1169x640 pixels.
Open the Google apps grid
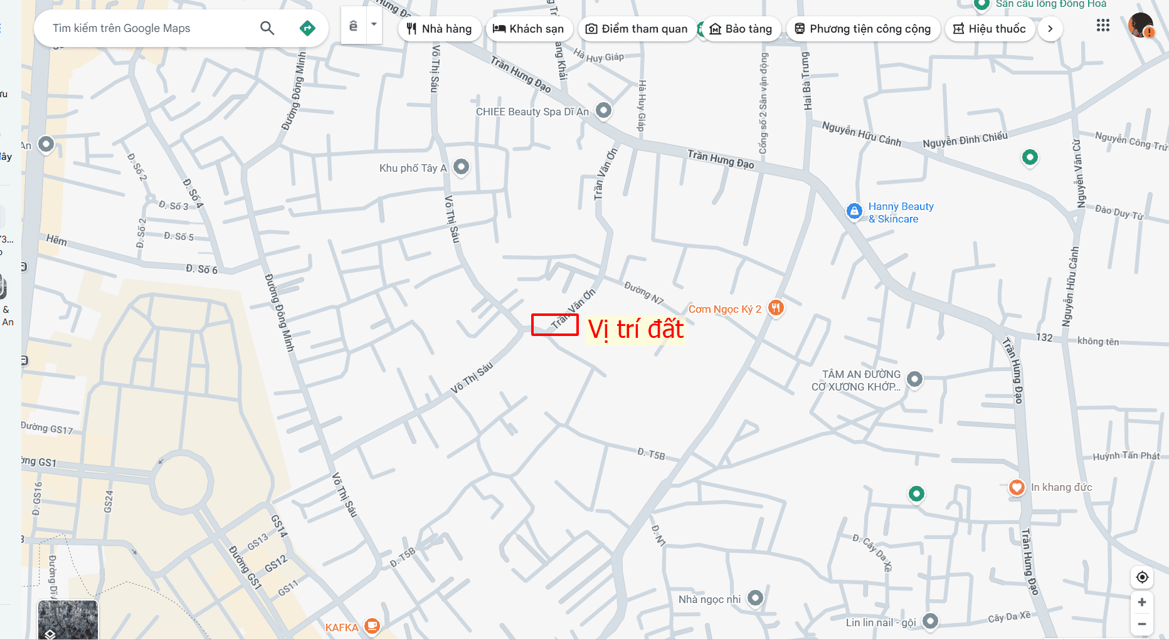[1103, 26]
